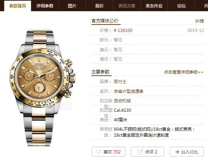Viewport: 208px width, 158px height.
Task: Select the 资讯文章 tab
Action: [x=127, y=6]
